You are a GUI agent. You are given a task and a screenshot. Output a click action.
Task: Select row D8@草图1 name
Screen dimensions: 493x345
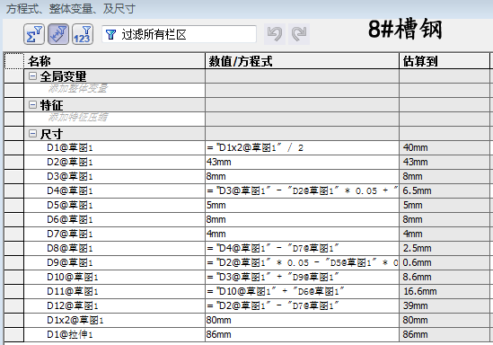[70, 248]
